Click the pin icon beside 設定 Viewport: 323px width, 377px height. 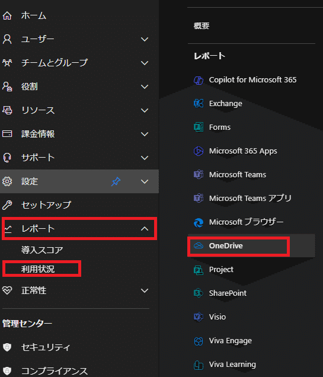pos(116,181)
